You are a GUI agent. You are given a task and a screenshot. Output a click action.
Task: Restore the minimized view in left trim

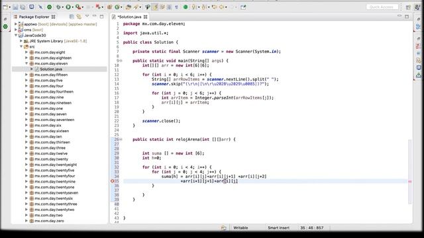click(x=5, y=19)
